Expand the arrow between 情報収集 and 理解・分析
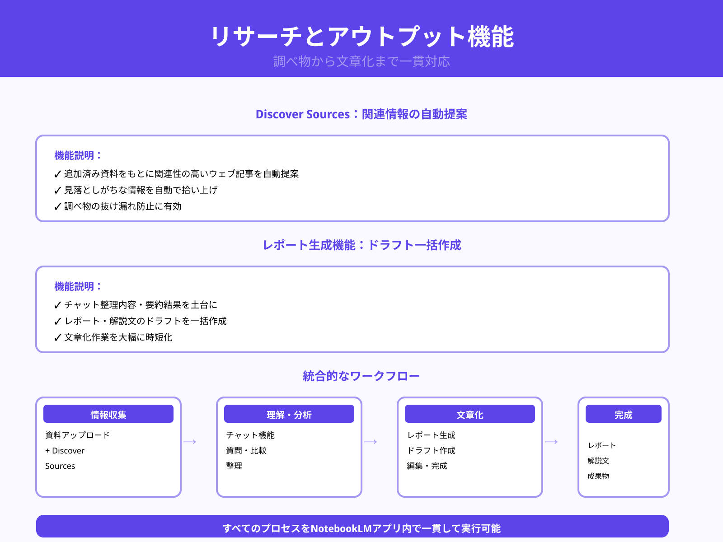This screenshot has width=723, height=542. 190,442
